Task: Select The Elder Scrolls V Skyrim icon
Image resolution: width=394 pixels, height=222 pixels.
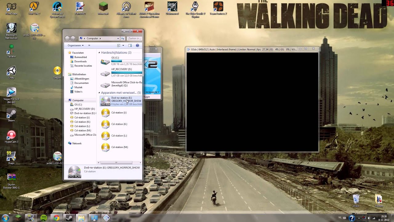Action: click(x=195, y=10)
